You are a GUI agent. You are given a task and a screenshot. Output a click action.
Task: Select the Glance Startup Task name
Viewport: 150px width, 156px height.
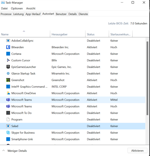23,73
